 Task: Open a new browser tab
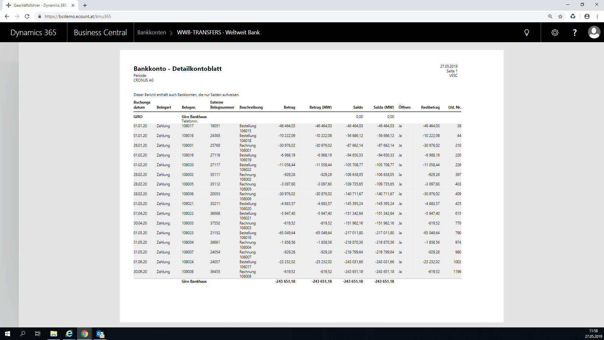pos(85,5)
